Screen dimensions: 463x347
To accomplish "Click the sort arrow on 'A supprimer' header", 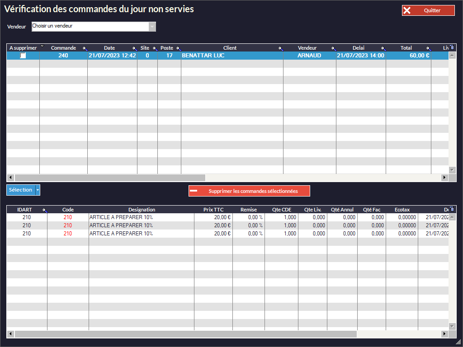I will pos(43,47).
